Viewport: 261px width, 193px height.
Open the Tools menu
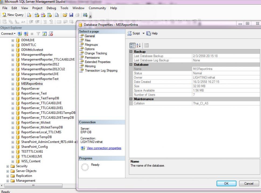pyautogui.click(x=64, y=8)
